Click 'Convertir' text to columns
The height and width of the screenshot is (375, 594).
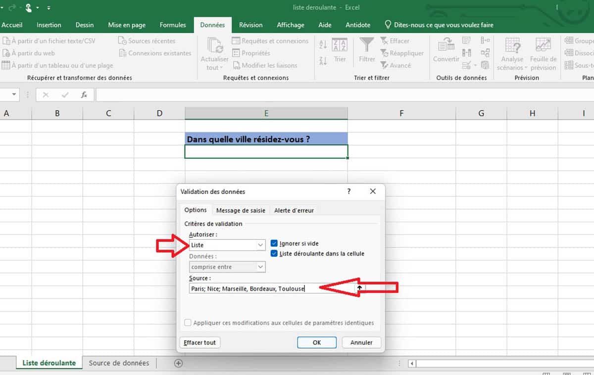tap(446, 50)
